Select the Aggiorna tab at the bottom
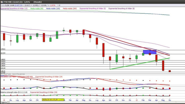 pyautogui.click(x=4, y=102)
